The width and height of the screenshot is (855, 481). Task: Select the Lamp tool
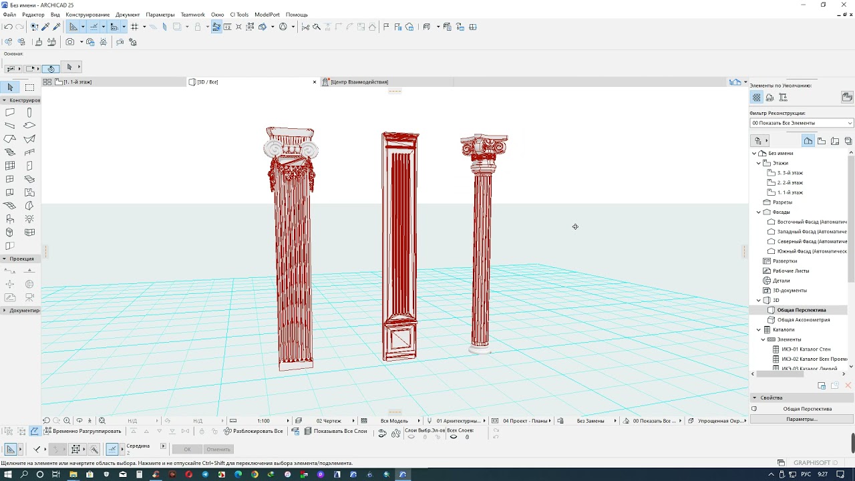point(29,219)
